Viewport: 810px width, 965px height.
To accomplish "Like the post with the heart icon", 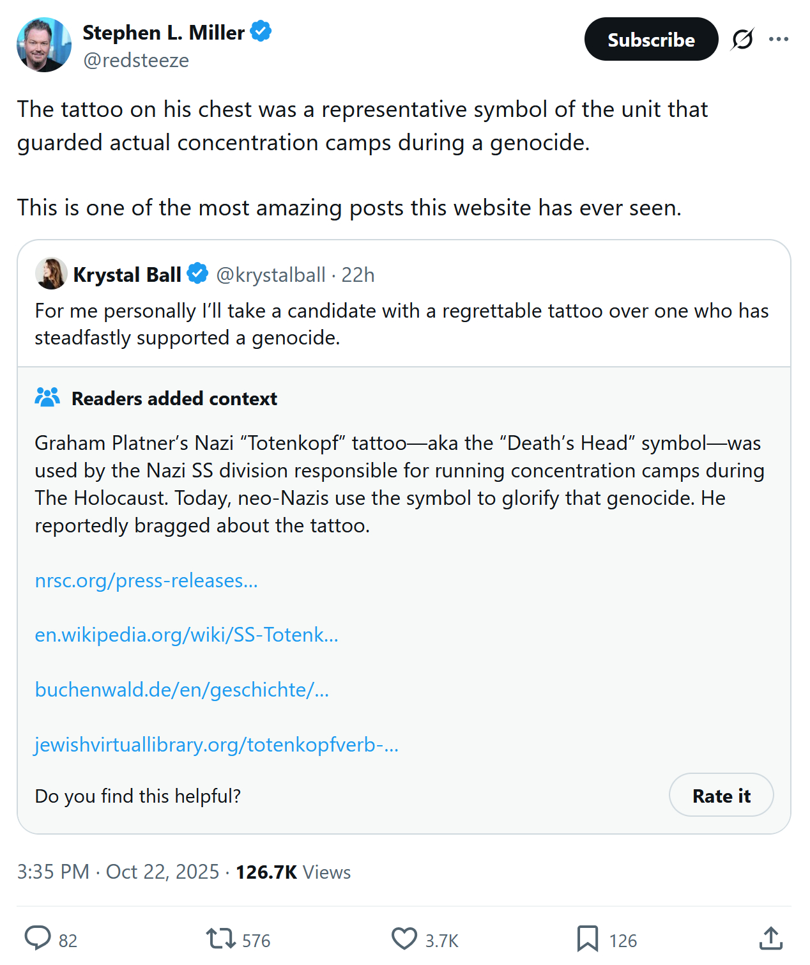I will pos(404,939).
